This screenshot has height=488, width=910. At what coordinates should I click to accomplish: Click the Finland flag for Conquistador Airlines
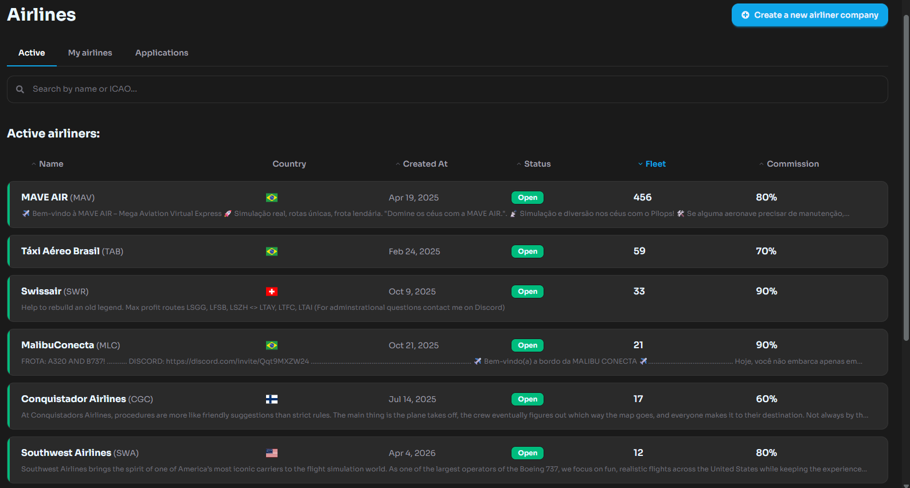pyautogui.click(x=272, y=399)
